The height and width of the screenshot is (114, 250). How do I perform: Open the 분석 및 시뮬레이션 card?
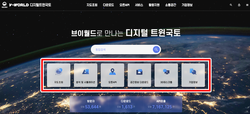[85, 75]
